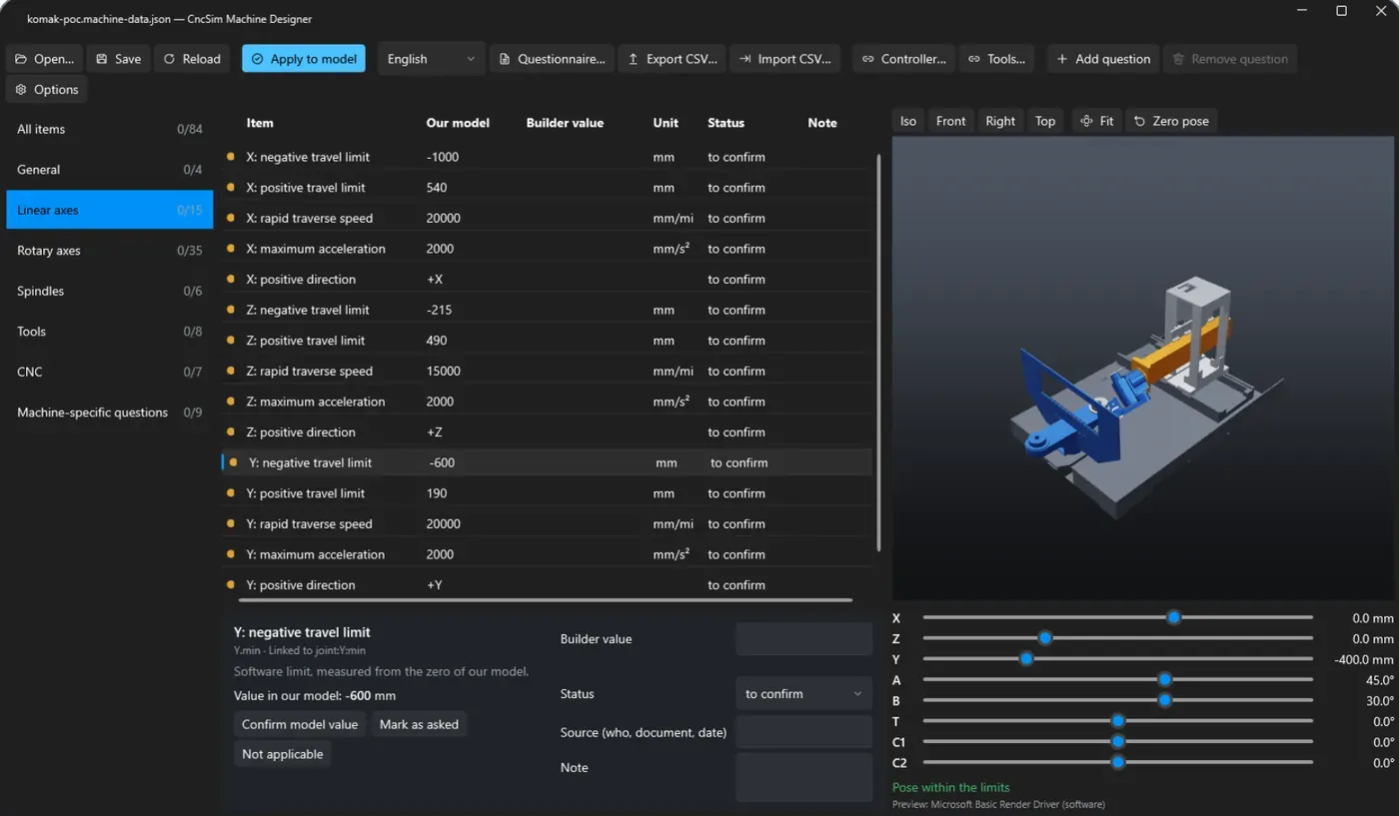
Task: Select row Z: negative travel limit
Action: 547,310
